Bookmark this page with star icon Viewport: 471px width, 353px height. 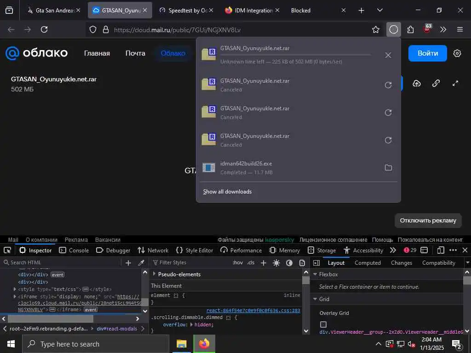pyautogui.click(x=375, y=29)
